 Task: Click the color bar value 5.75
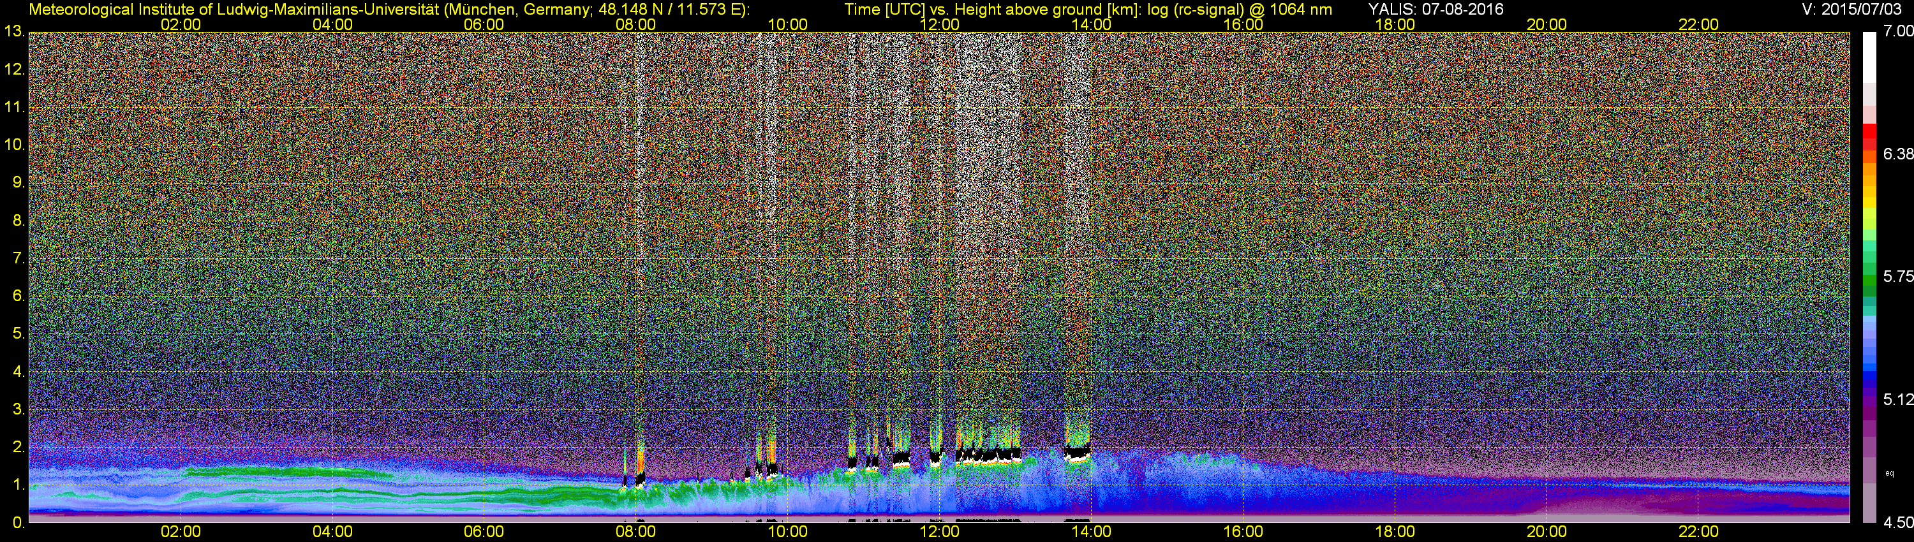point(1897,276)
